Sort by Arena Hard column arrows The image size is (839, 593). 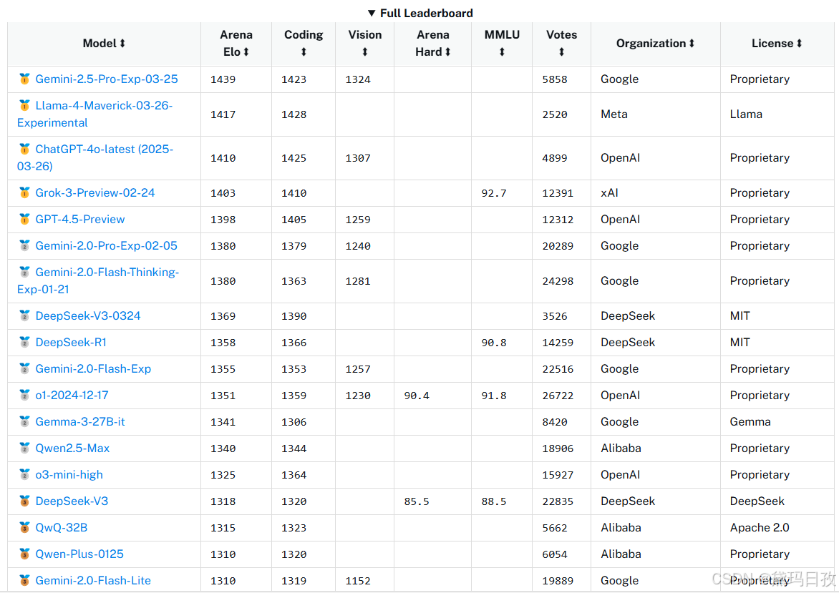pyautogui.click(x=448, y=52)
